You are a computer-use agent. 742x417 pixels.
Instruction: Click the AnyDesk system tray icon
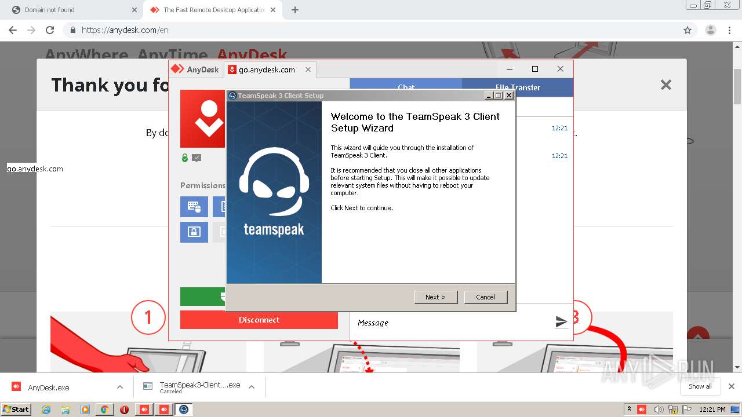(642, 409)
